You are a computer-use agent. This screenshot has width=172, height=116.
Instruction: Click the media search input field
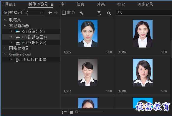click(x=144, y=13)
